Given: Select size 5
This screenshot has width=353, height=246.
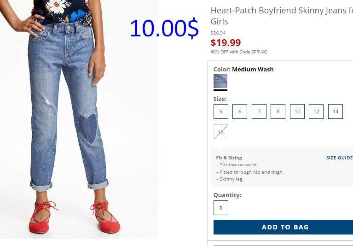Looking at the screenshot, I should (220, 111).
